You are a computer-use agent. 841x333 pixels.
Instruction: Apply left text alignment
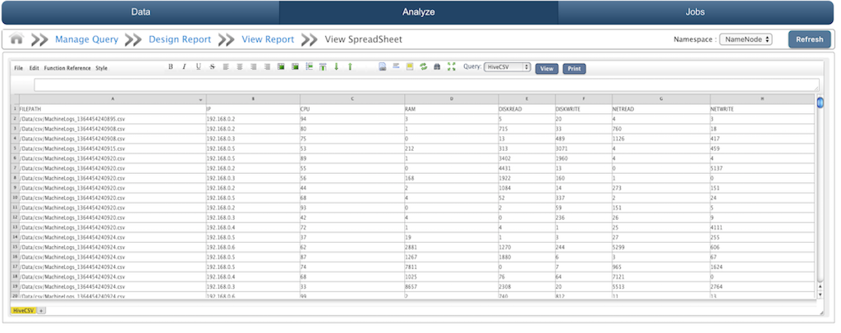[x=226, y=67]
